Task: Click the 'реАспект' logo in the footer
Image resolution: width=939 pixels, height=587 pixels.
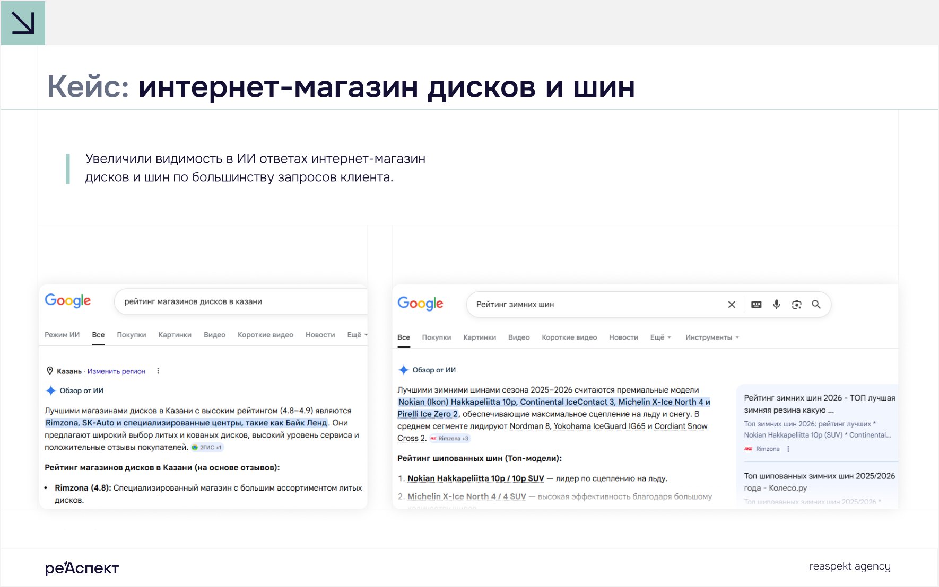Action: click(x=82, y=568)
